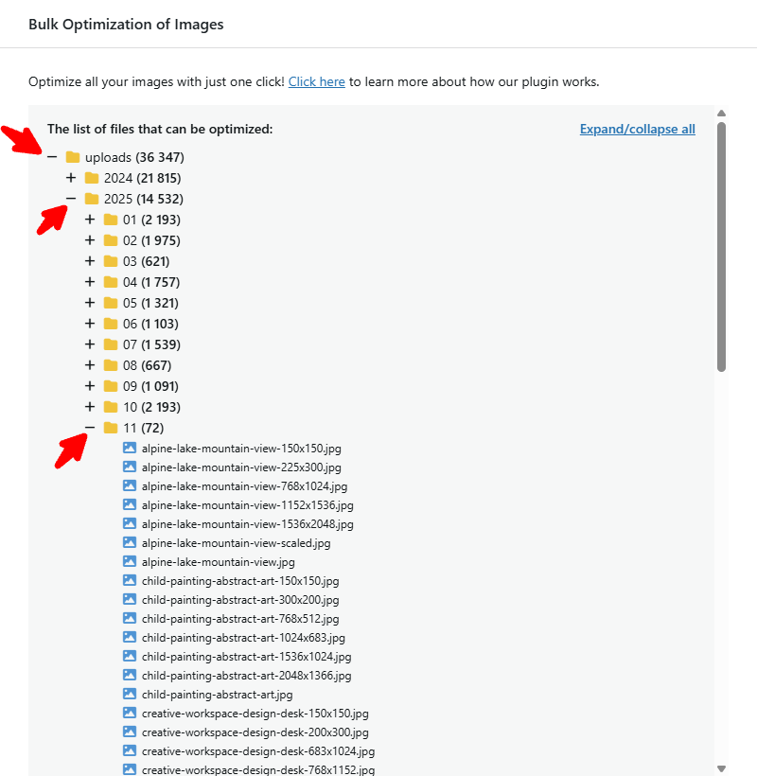
Task: Click the folder icon for 08
Action: (x=111, y=365)
